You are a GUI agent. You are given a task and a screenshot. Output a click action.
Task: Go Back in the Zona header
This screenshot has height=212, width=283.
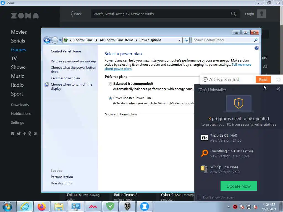tap(76, 14)
